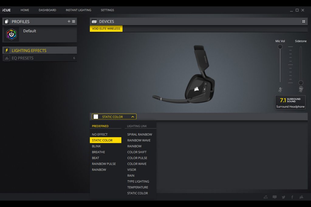Open the Lighting Effects section
The image size is (311, 207).
tap(39, 51)
